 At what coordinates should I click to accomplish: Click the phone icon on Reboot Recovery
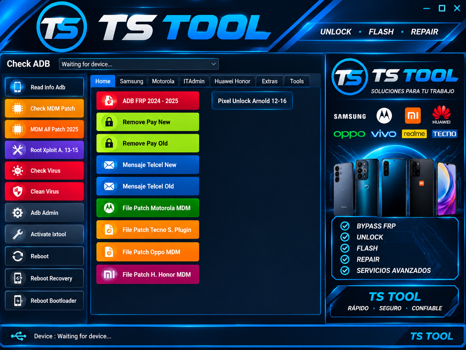(18, 278)
